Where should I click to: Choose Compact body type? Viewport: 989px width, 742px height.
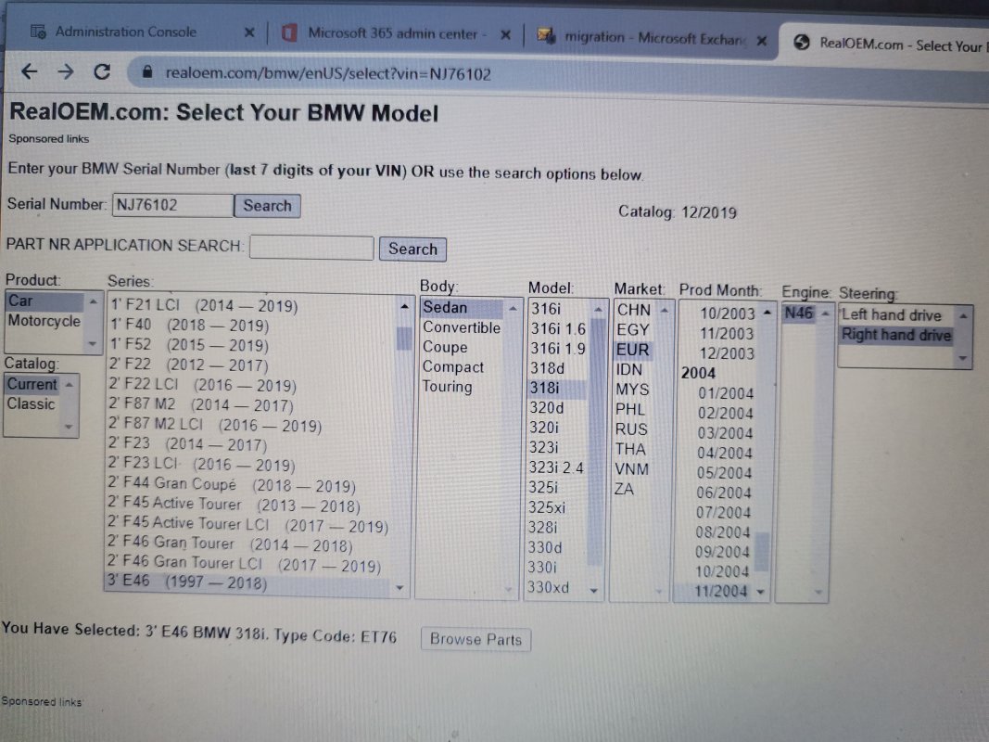tap(462, 366)
